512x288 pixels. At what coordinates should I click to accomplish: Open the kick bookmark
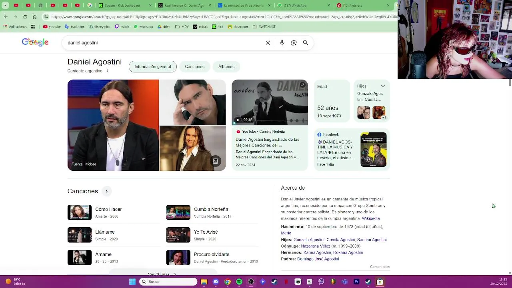[218, 27]
